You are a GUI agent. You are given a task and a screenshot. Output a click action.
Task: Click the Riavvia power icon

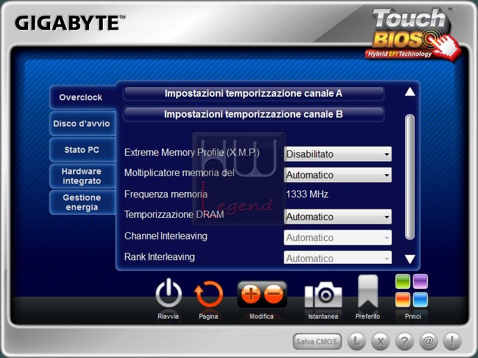(168, 294)
